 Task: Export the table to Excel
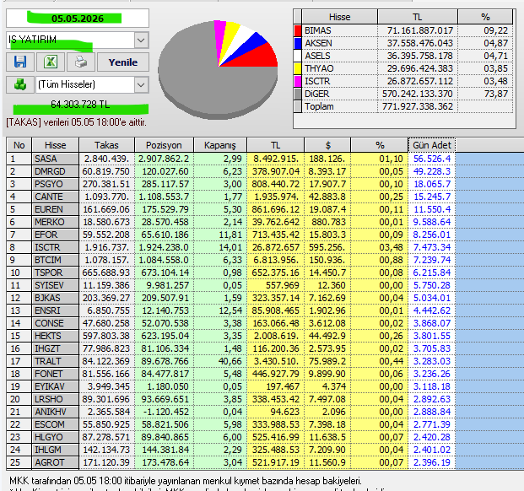click(51, 62)
